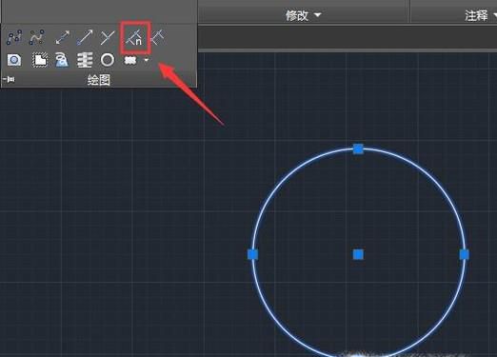Pick the Revision Cloud tool
497x357 pixels.
(130, 60)
